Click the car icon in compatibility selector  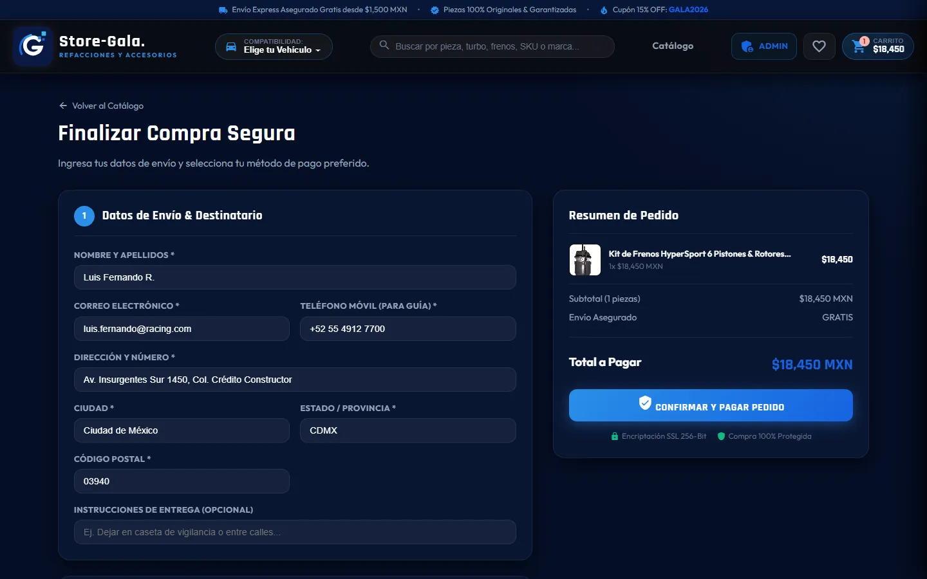pos(230,46)
